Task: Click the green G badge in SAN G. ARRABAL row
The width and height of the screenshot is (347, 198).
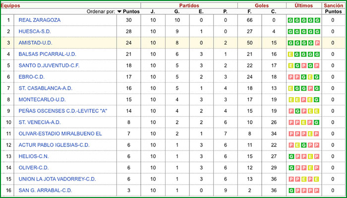Action: click(x=290, y=191)
